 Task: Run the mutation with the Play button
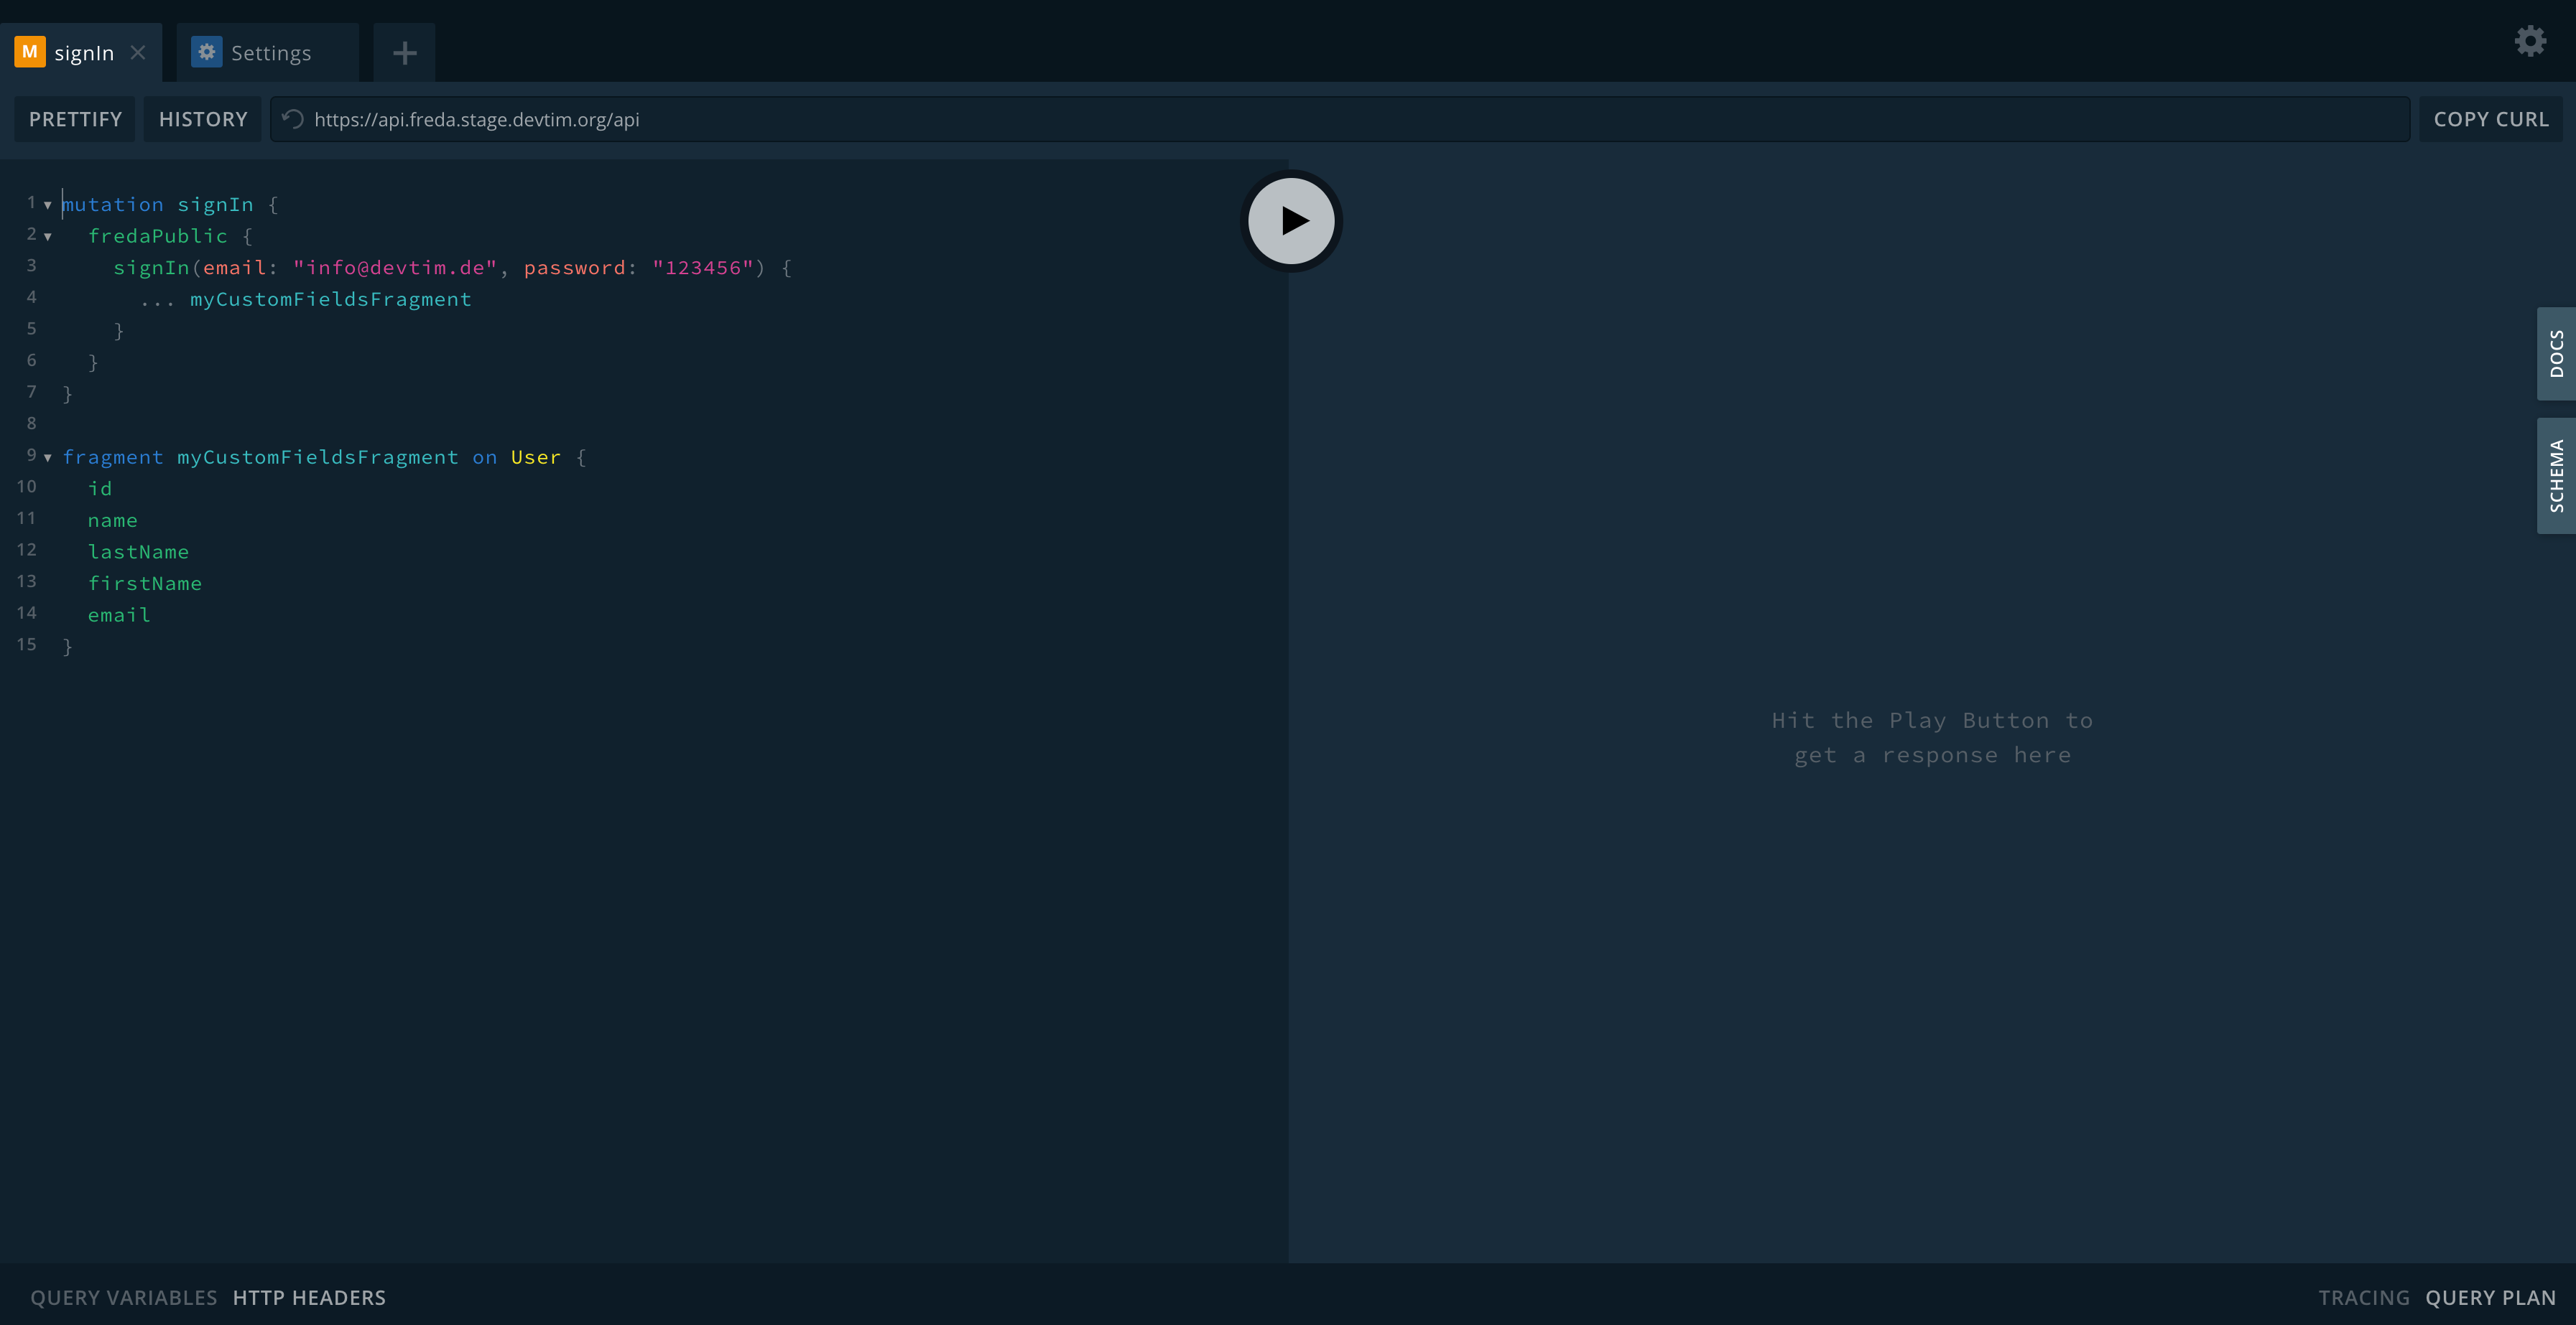coord(1291,221)
